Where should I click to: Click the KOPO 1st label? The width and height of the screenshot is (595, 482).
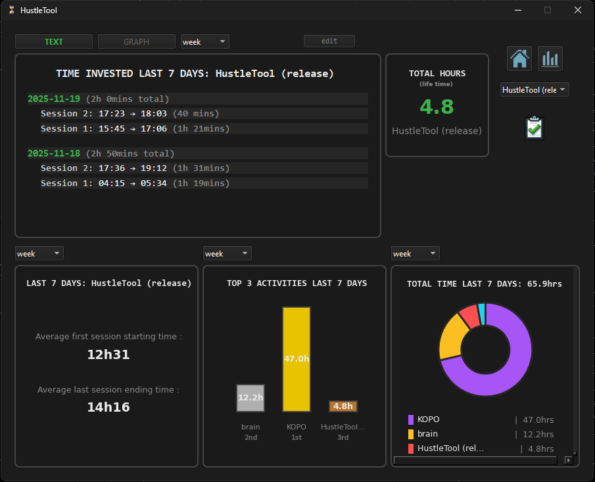(x=297, y=432)
